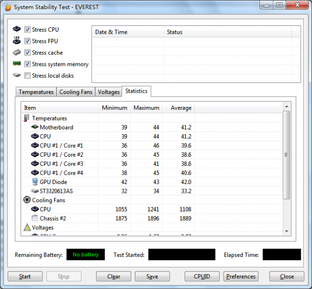The width and height of the screenshot is (312, 289).
Task: Open Preferences button
Action: pos(241,276)
